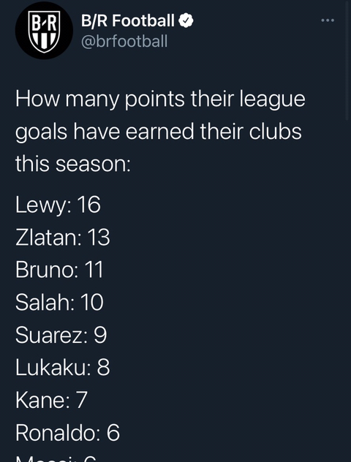Click the word "clubs" in the tweet

[x=276, y=132]
